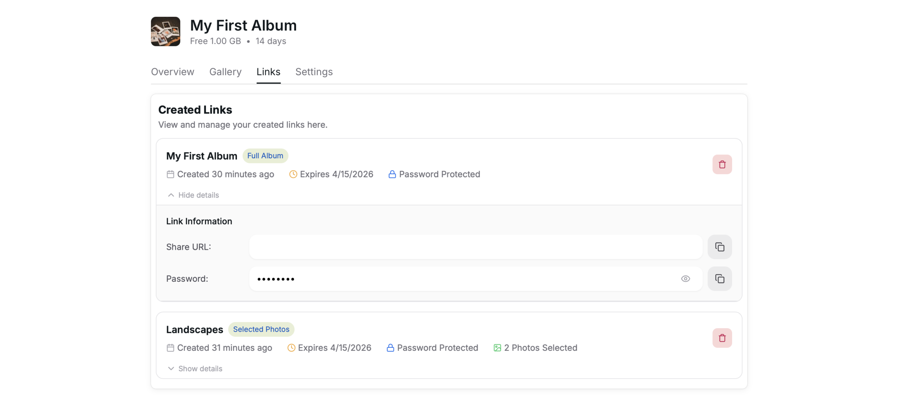This screenshot has width=898, height=400.
Task: Delete the Landscapes link
Action: (x=722, y=338)
